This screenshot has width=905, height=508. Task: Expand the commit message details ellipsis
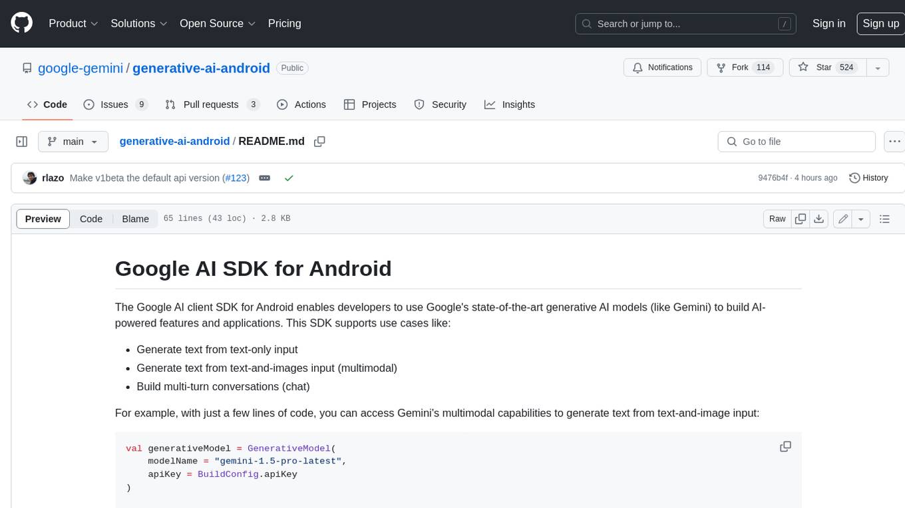pyautogui.click(x=264, y=178)
